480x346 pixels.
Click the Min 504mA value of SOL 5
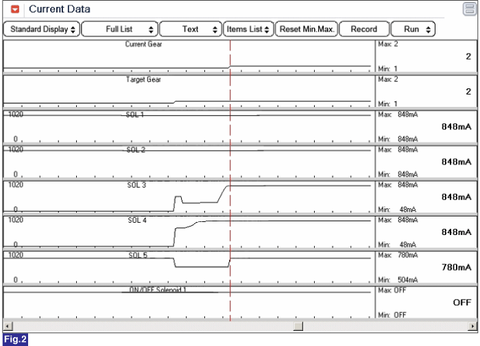(408, 280)
